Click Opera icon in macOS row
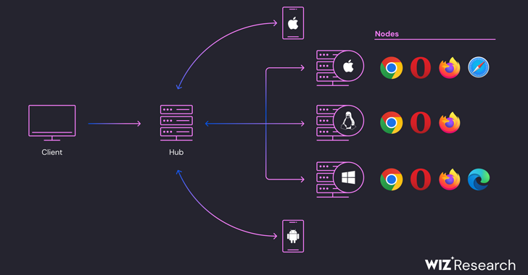Screen dimensions: 528x275 [x=421, y=67]
